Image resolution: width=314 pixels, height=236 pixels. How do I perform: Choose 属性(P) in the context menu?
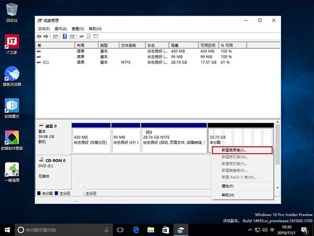[x=228, y=186]
